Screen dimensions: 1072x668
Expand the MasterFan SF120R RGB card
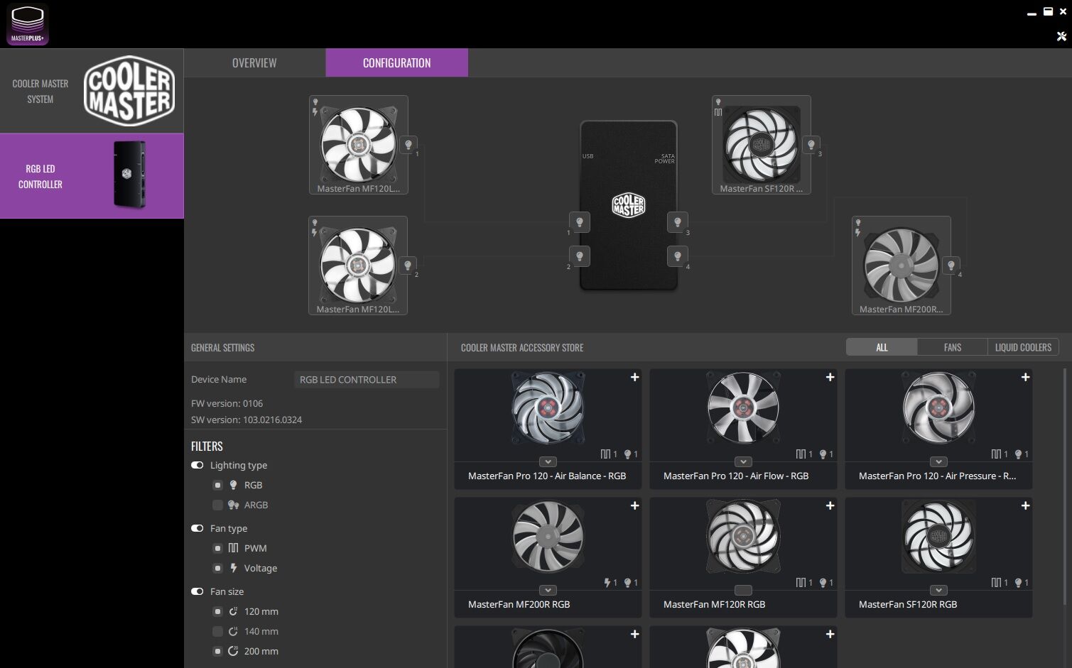(x=938, y=590)
